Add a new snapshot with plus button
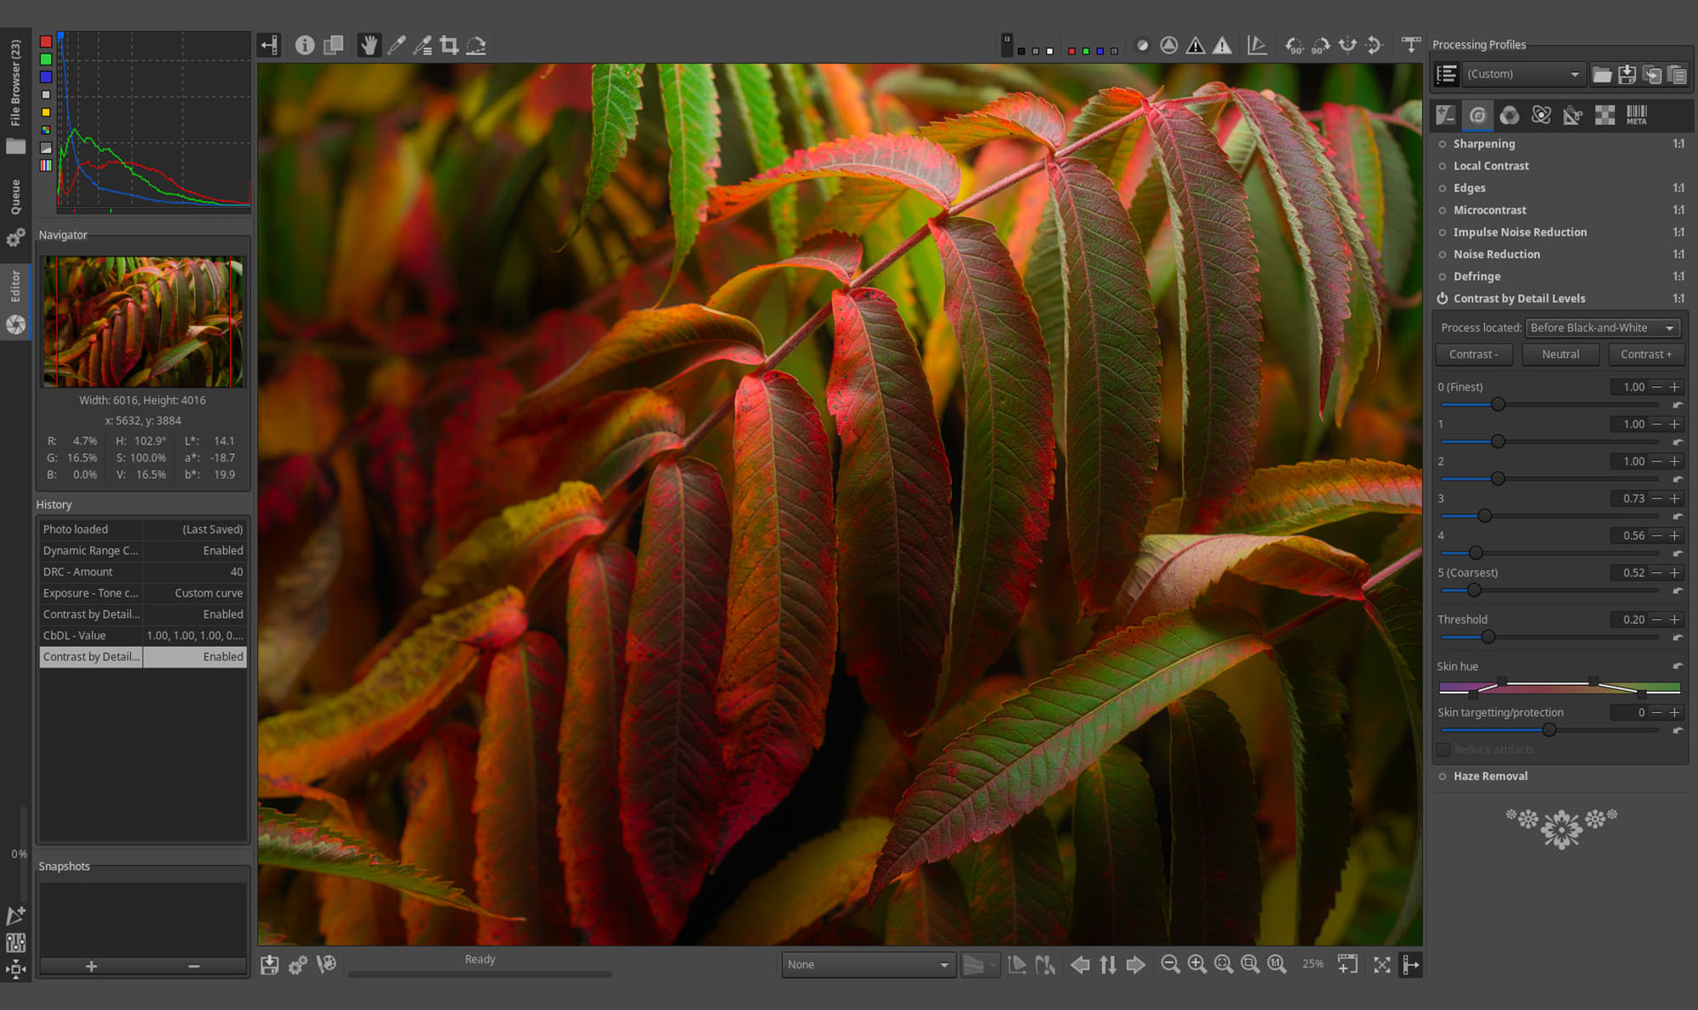The image size is (1698, 1010). coord(92,967)
